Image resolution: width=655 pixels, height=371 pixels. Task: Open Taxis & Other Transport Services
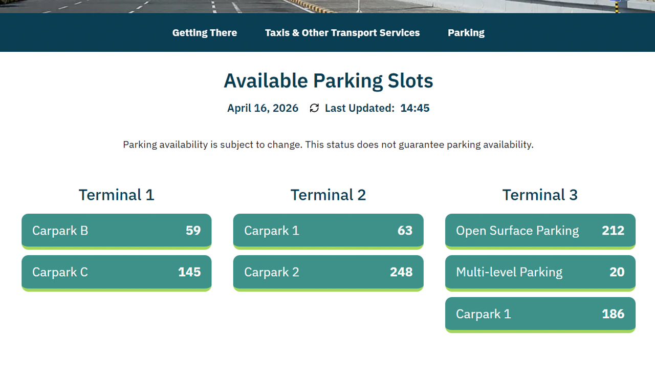click(x=342, y=33)
